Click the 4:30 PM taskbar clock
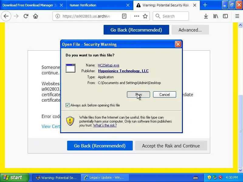The height and width of the screenshot is (182, 243). pyautogui.click(x=232, y=177)
